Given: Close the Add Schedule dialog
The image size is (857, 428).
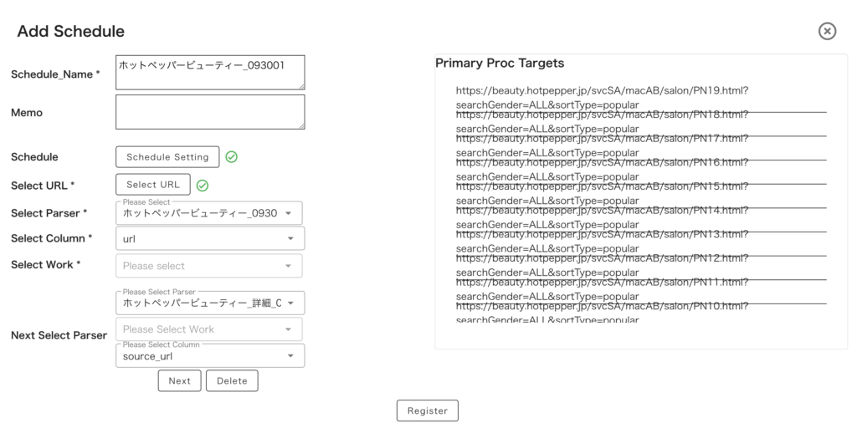Looking at the screenshot, I should [x=827, y=31].
